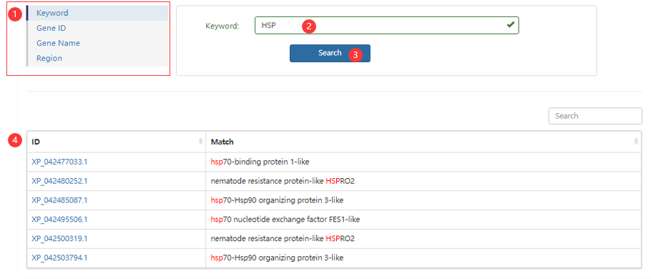Choose the Gene Name search option
Viewport: 651px width, 279px height.
(x=97, y=43)
